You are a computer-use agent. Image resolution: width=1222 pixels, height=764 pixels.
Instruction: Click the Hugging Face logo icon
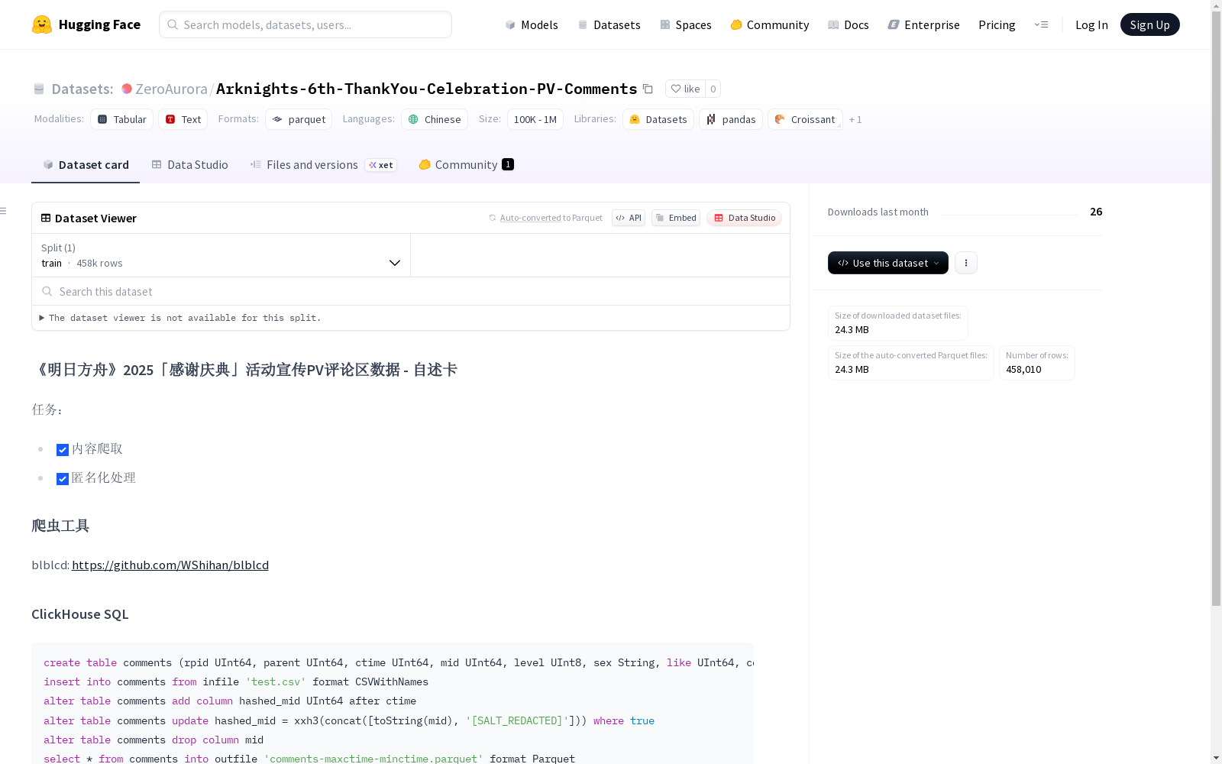tap(42, 24)
